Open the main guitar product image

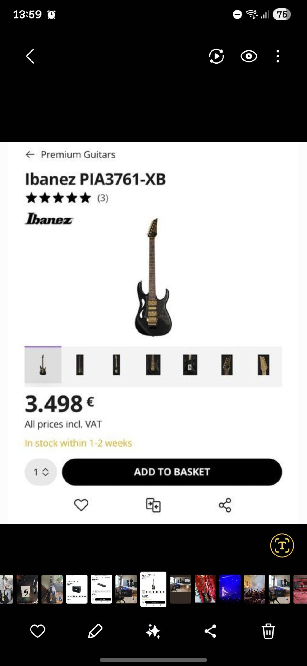[x=153, y=278]
